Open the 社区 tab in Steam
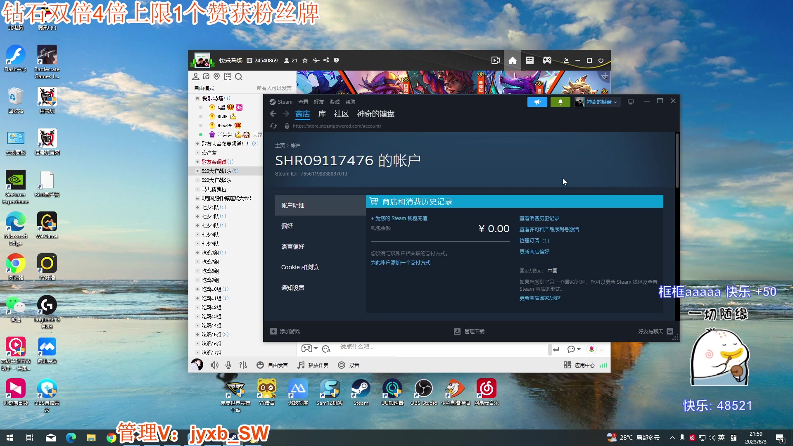The height and width of the screenshot is (446, 793). coord(341,114)
